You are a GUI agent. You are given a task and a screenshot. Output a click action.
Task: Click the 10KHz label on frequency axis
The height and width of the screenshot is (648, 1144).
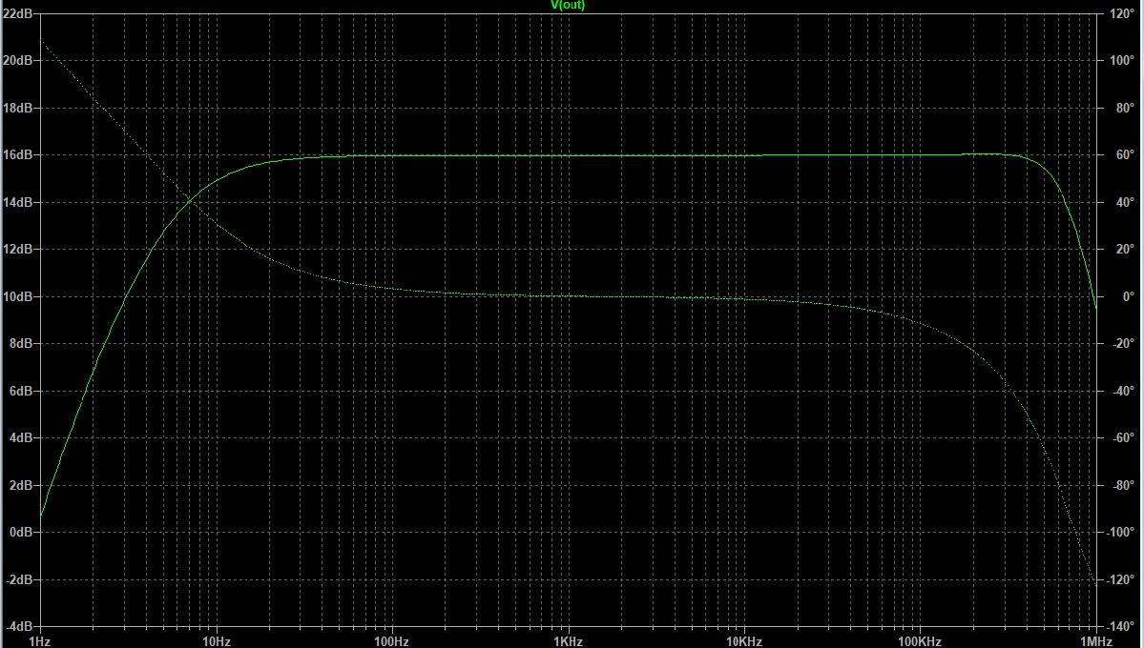coord(743,641)
